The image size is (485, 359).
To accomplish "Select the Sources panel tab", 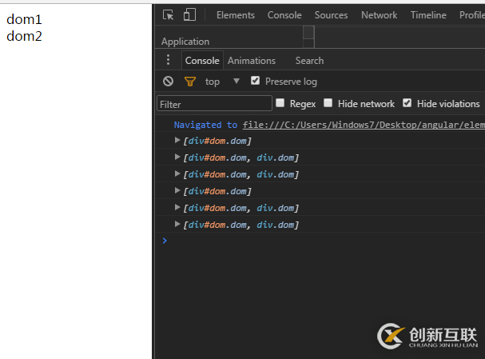I will coord(331,15).
